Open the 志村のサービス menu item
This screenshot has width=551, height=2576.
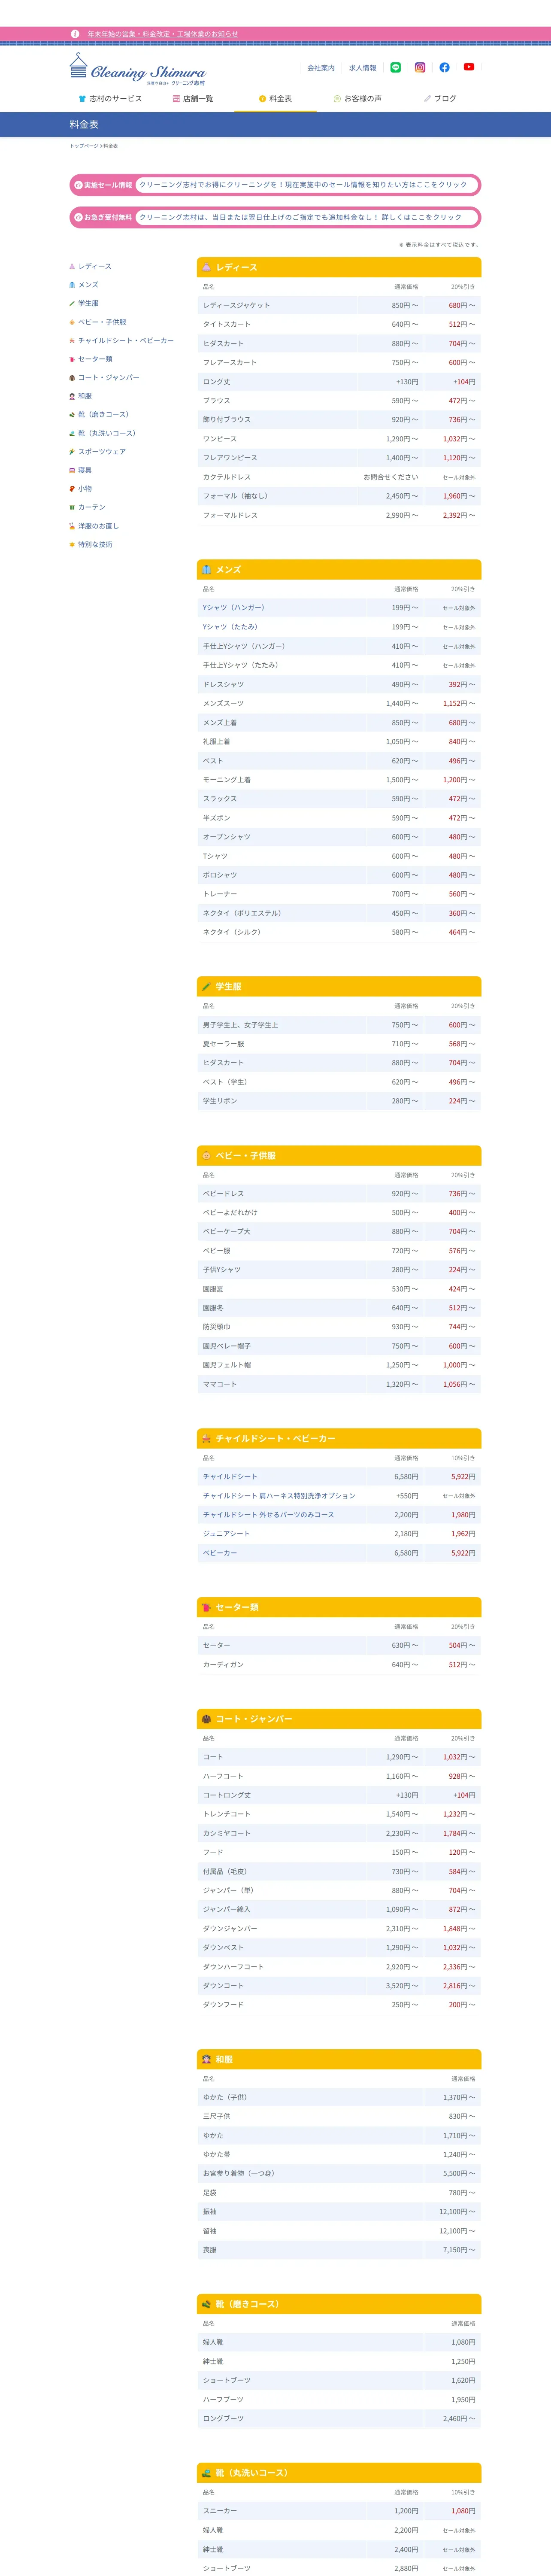point(110,99)
